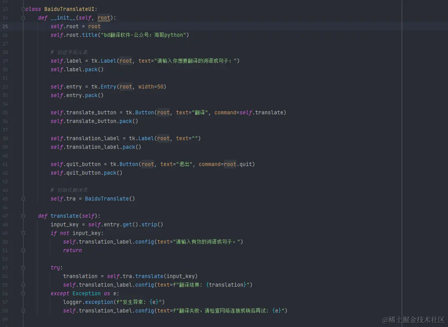
Task: Click the try keyword
Action: click(55, 267)
